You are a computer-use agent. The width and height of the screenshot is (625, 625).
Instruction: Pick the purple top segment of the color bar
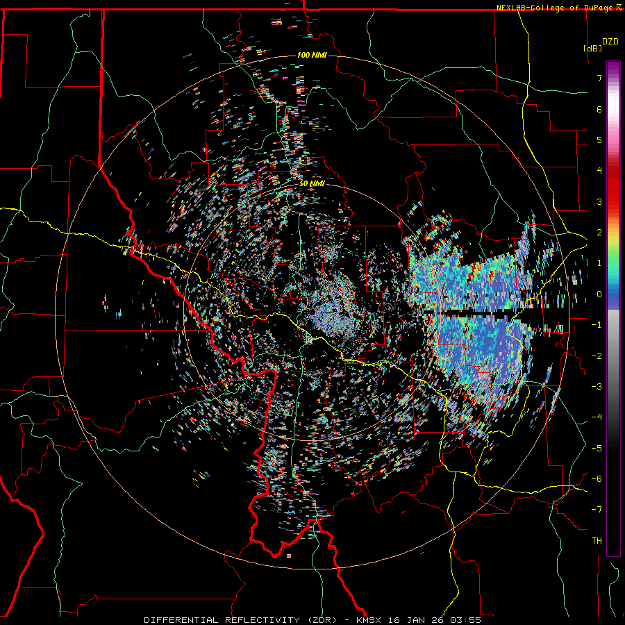[x=613, y=69]
